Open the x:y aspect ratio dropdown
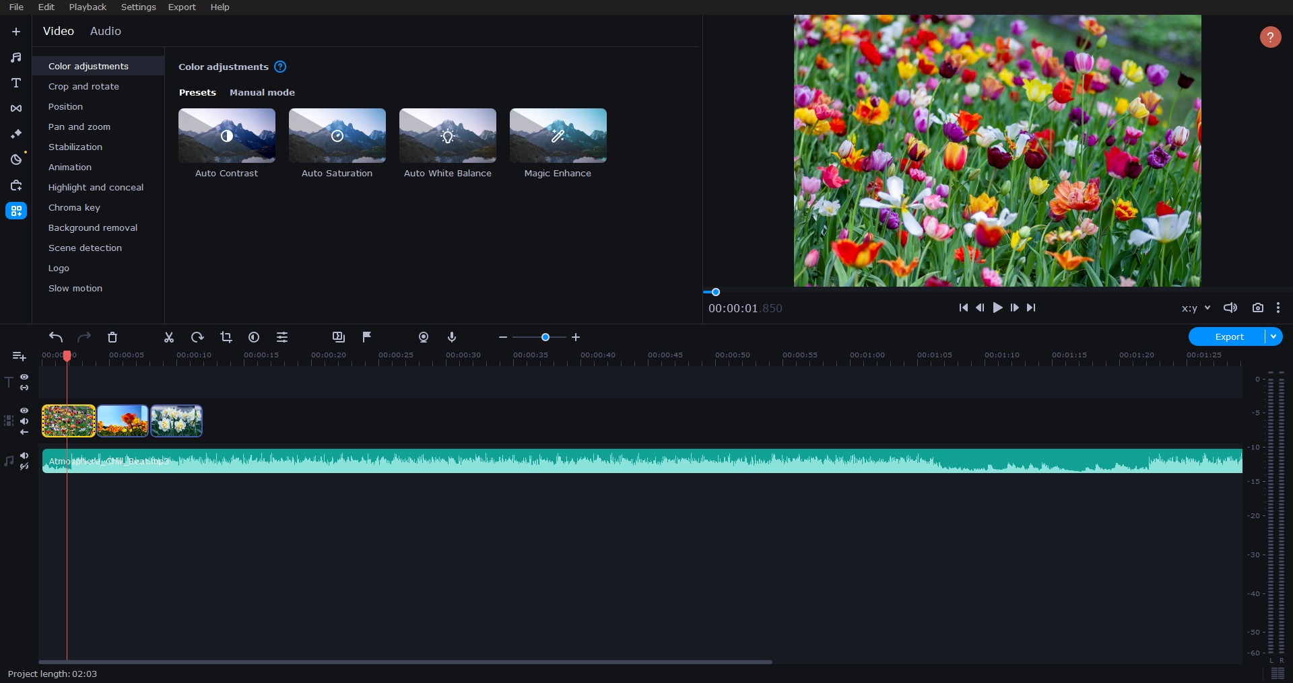1293x683 pixels. [x=1195, y=308]
